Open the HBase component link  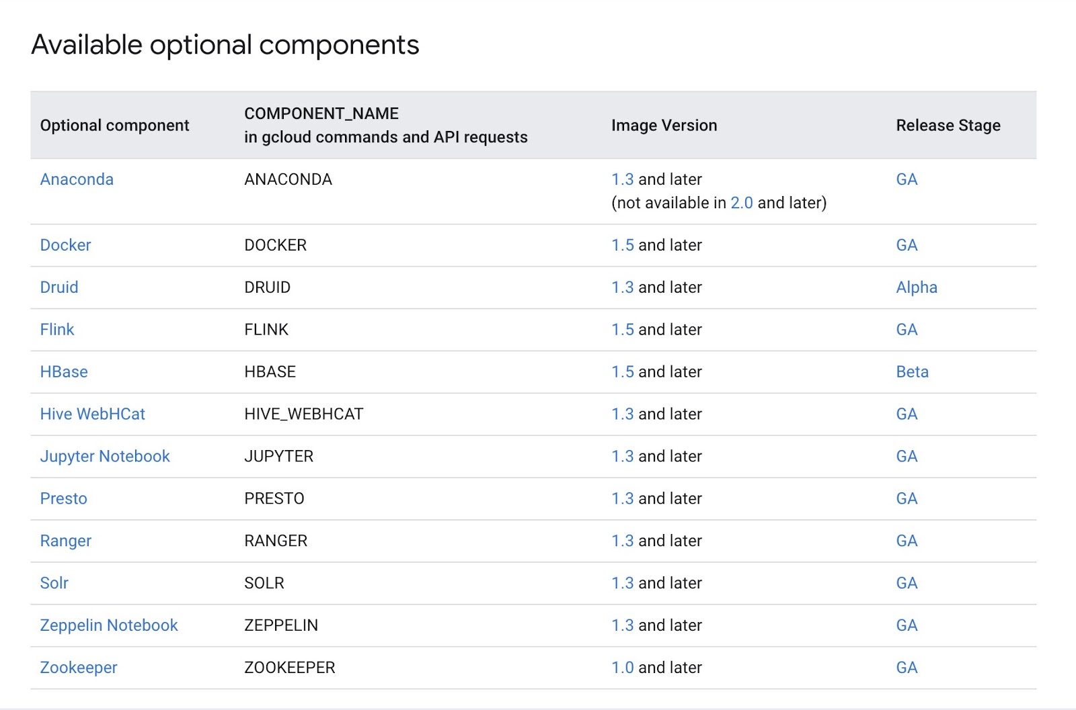(64, 372)
